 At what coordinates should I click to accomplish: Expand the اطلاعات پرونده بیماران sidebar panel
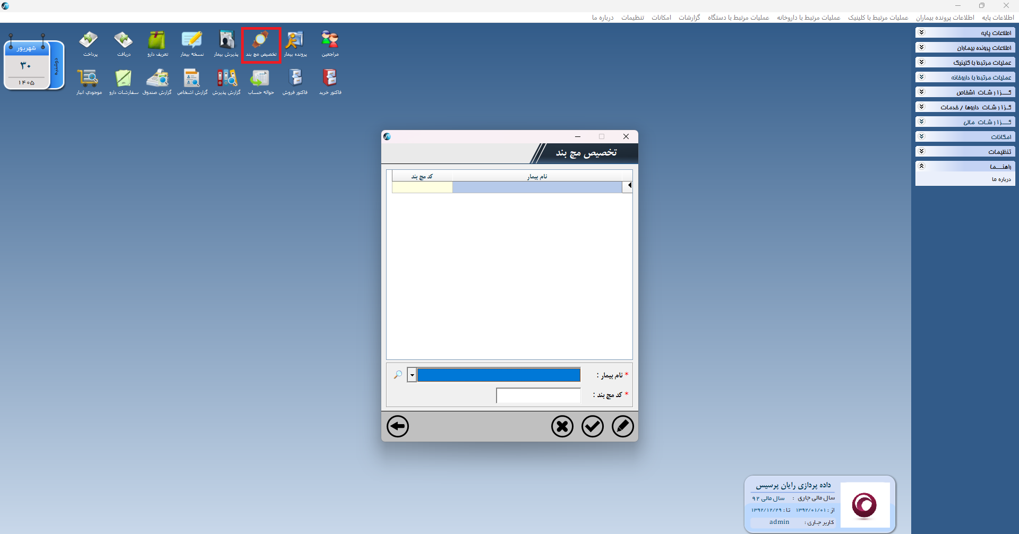click(965, 48)
